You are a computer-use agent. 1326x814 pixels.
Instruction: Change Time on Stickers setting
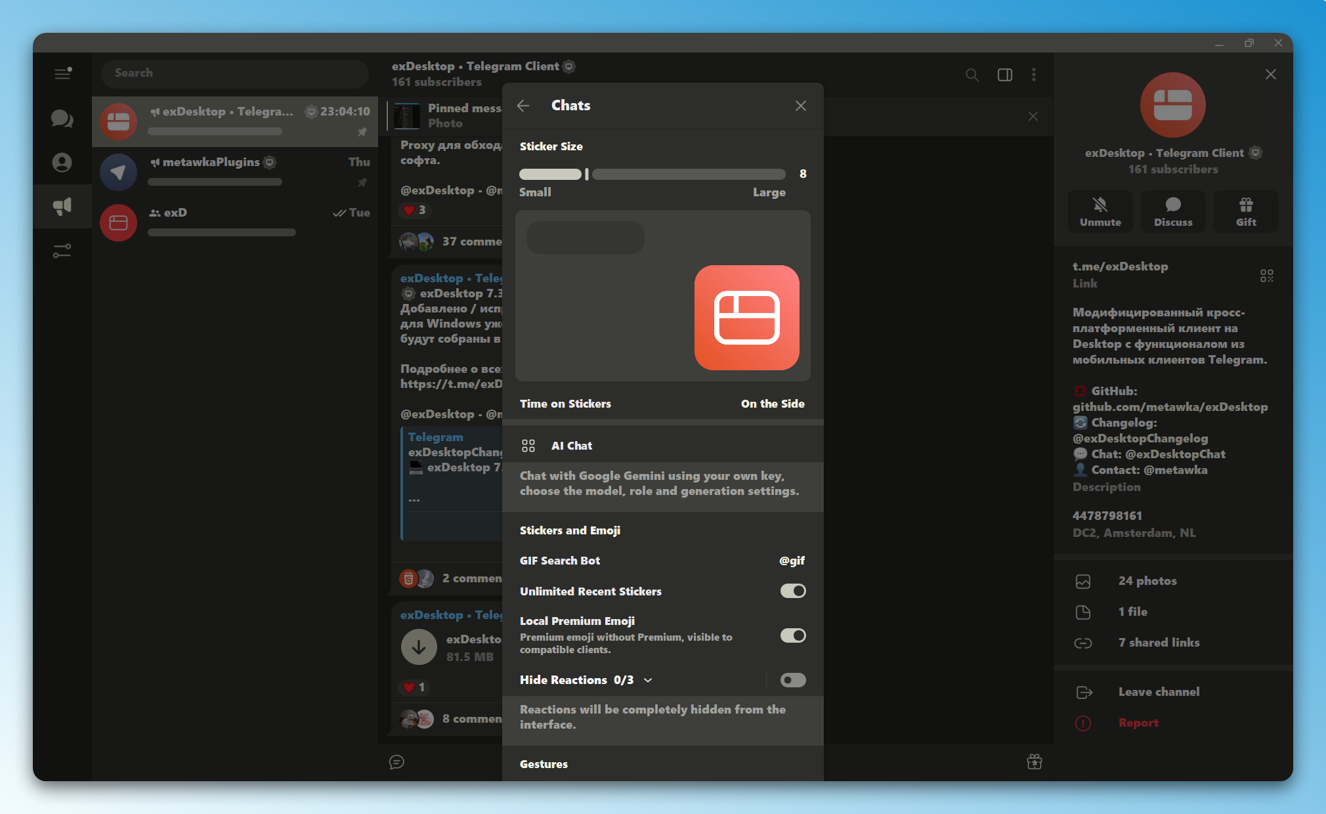tap(662, 404)
